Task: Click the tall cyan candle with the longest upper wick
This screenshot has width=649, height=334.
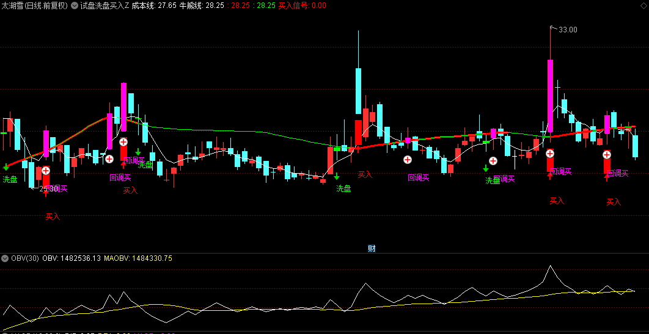Action: pos(359,91)
